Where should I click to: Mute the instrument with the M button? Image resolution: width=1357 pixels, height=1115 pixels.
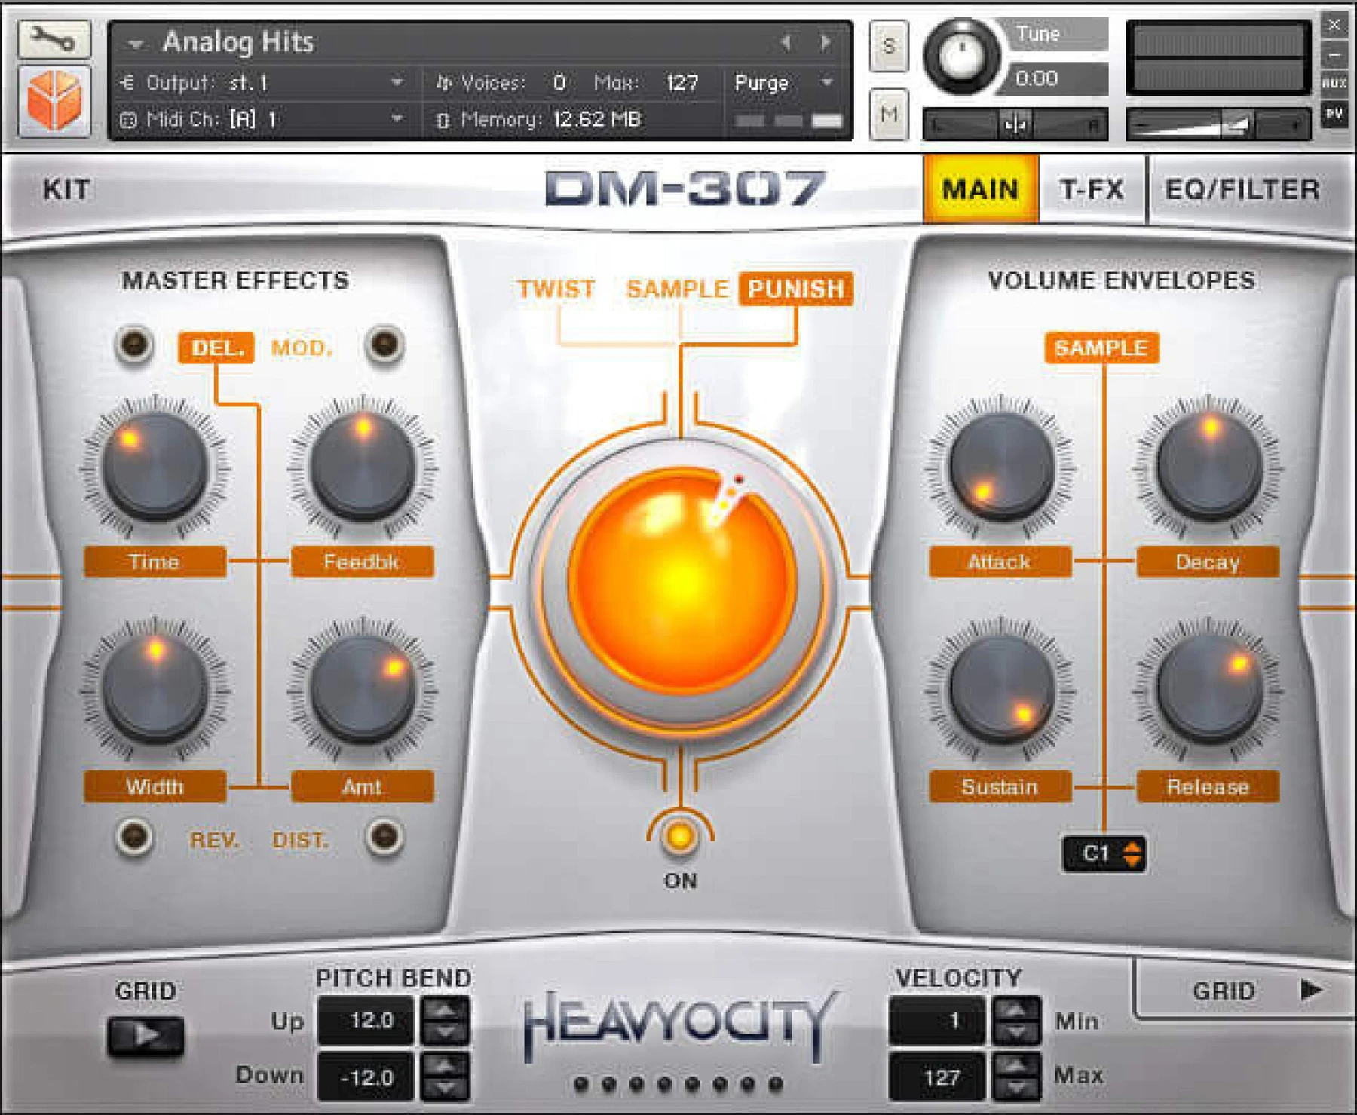pyautogui.click(x=889, y=115)
